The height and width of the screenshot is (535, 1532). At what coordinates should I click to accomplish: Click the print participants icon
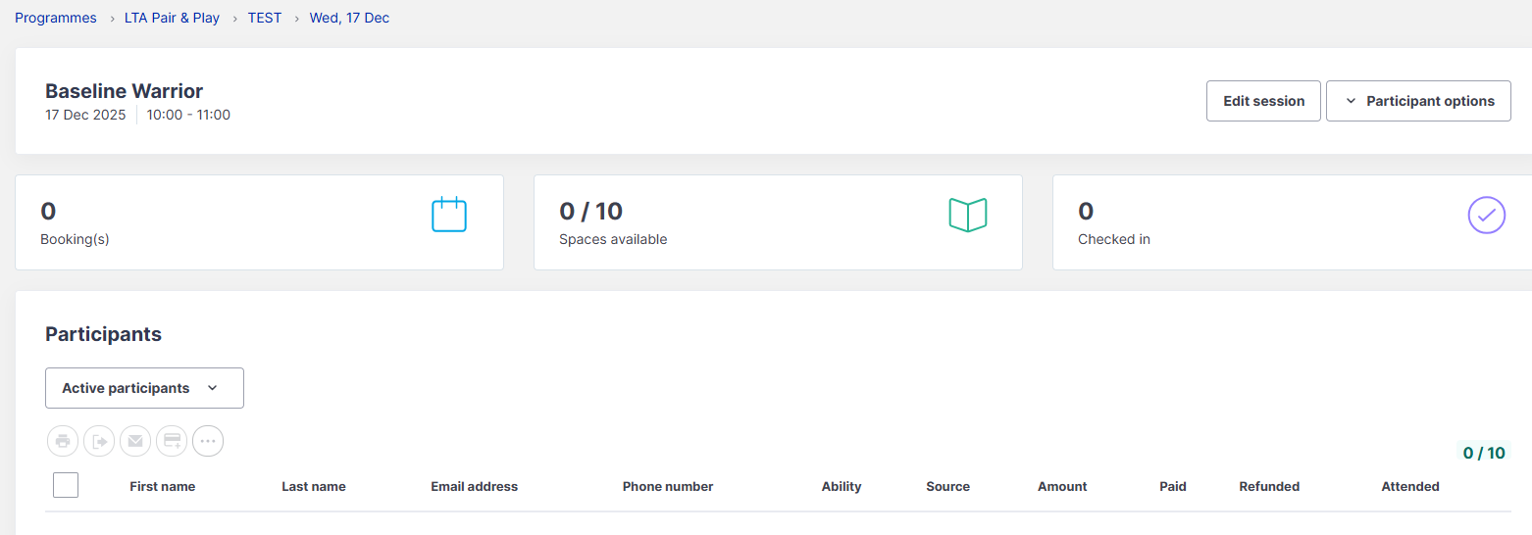(63, 441)
